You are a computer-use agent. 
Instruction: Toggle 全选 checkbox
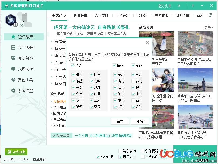coord(73,65)
